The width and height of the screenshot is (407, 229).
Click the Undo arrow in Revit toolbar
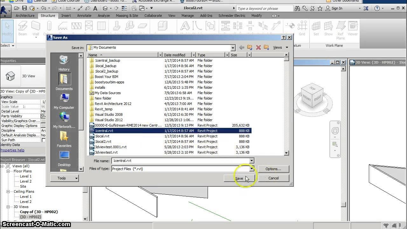44,8
